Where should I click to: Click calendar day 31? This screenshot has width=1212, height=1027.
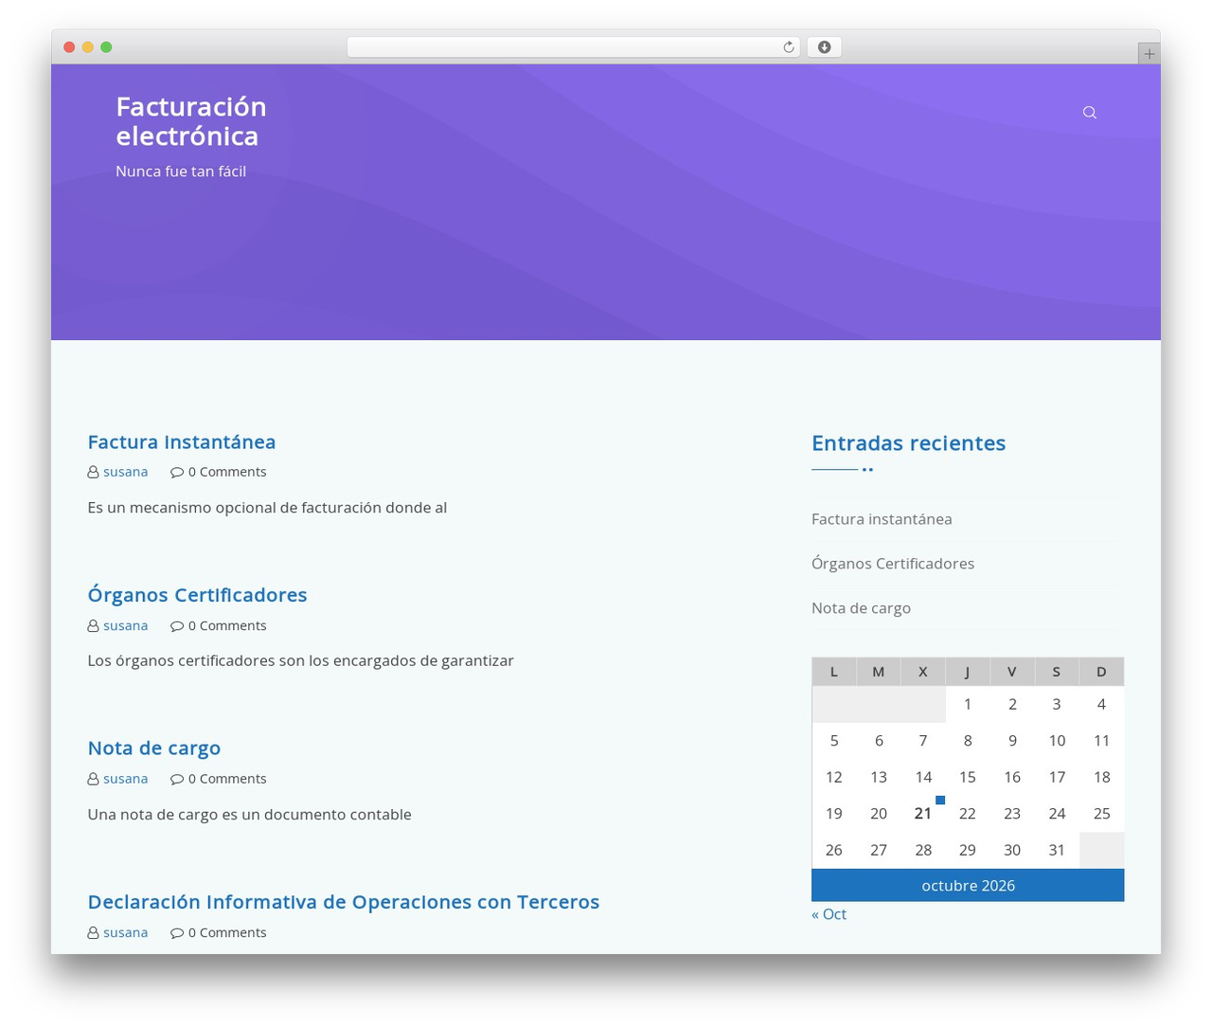point(1057,851)
